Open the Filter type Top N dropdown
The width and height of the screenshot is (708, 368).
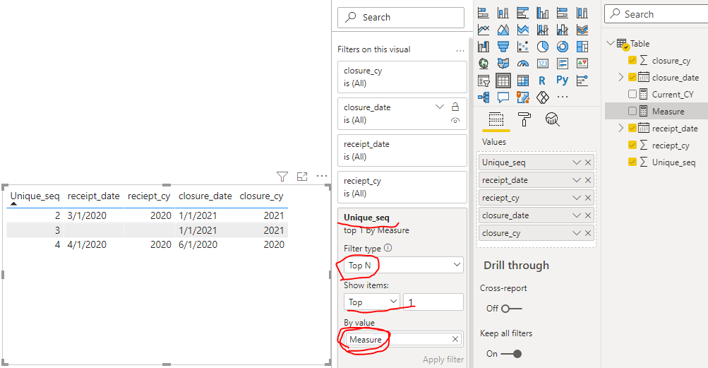[404, 265]
